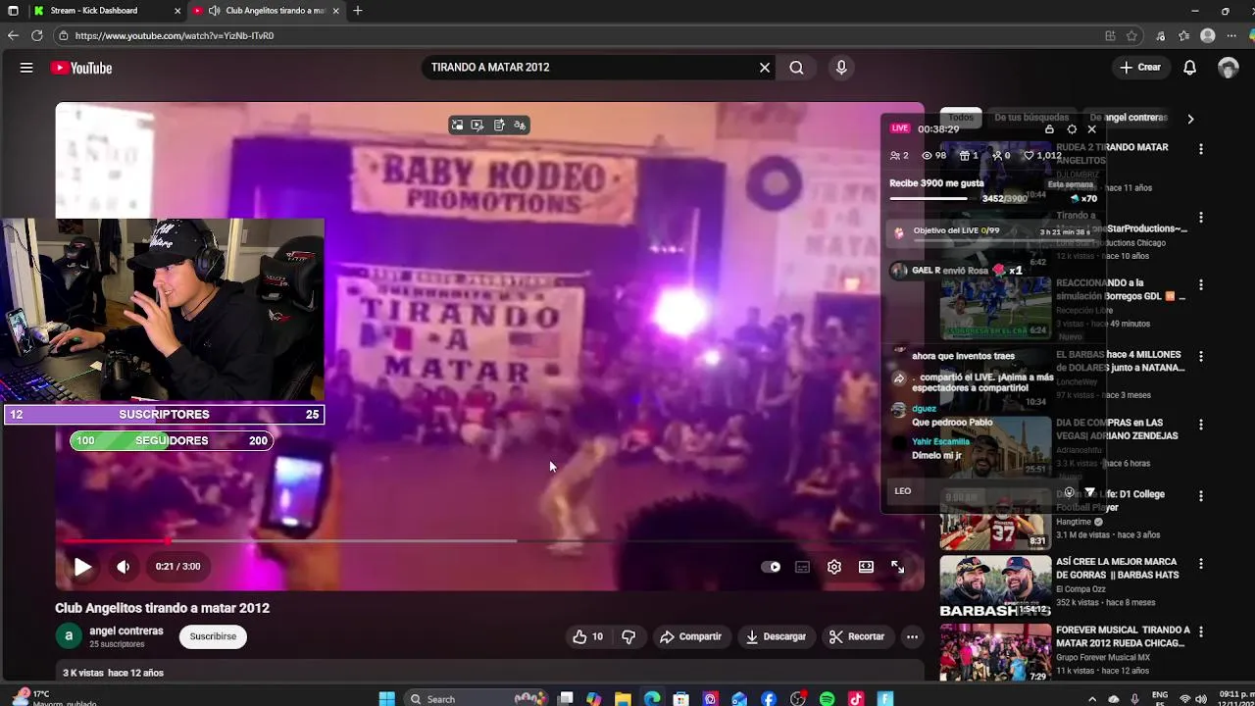Clip the video with Recortar

click(856, 636)
